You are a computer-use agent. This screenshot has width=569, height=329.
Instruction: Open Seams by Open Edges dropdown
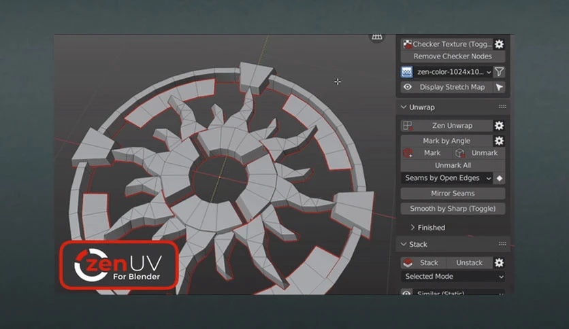[447, 178]
